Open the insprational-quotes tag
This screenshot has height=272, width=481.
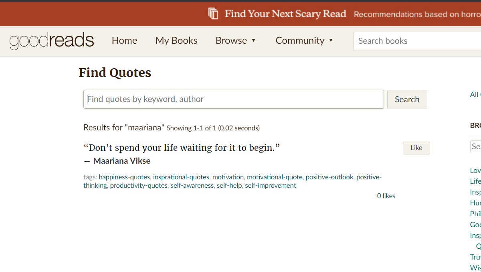181,177
